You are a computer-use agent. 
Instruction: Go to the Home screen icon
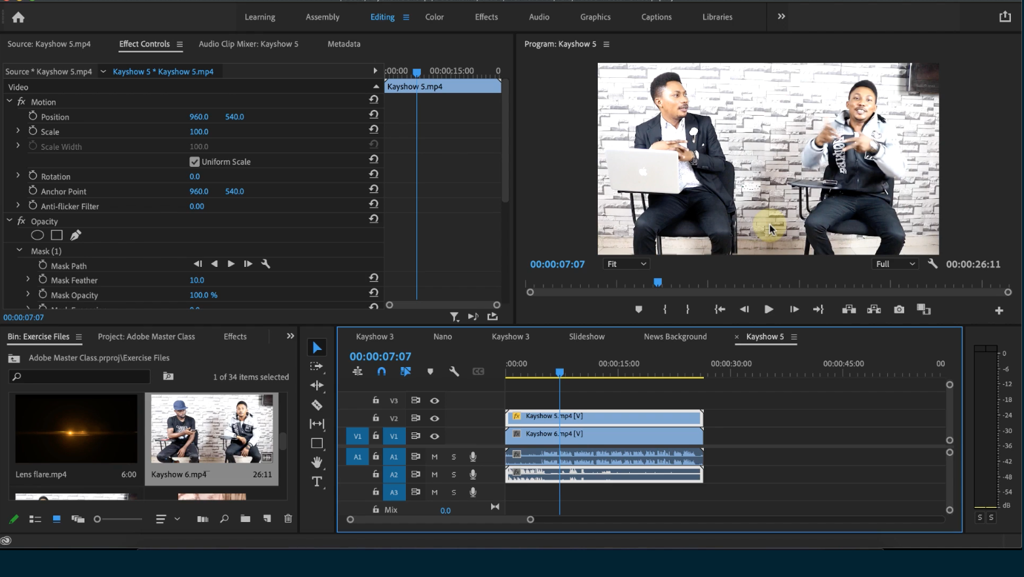pos(18,18)
